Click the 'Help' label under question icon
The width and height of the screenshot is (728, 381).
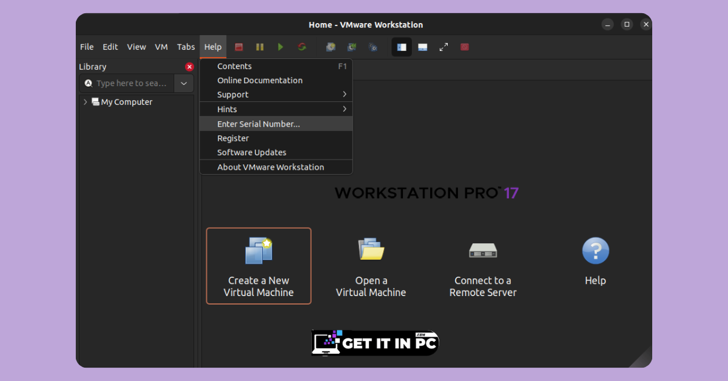(595, 280)
